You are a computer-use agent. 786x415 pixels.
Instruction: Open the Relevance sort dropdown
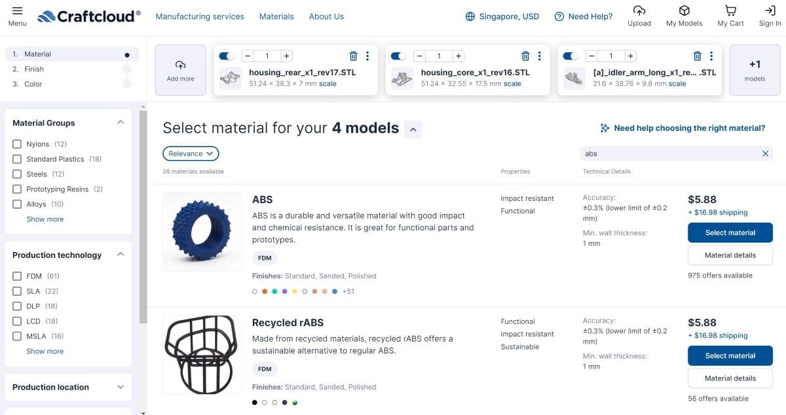click(x=191, y=154)
